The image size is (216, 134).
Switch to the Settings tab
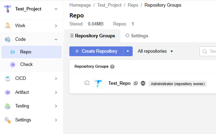137,36
